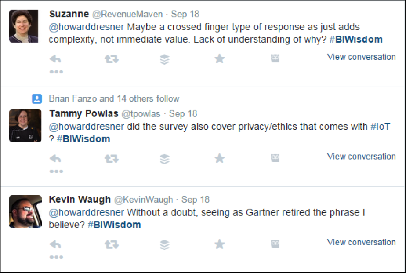The height and width of the screenshot is (273, 406).
Task: Open Kevin Waugh's profile photo
Action: click(25, 211)
